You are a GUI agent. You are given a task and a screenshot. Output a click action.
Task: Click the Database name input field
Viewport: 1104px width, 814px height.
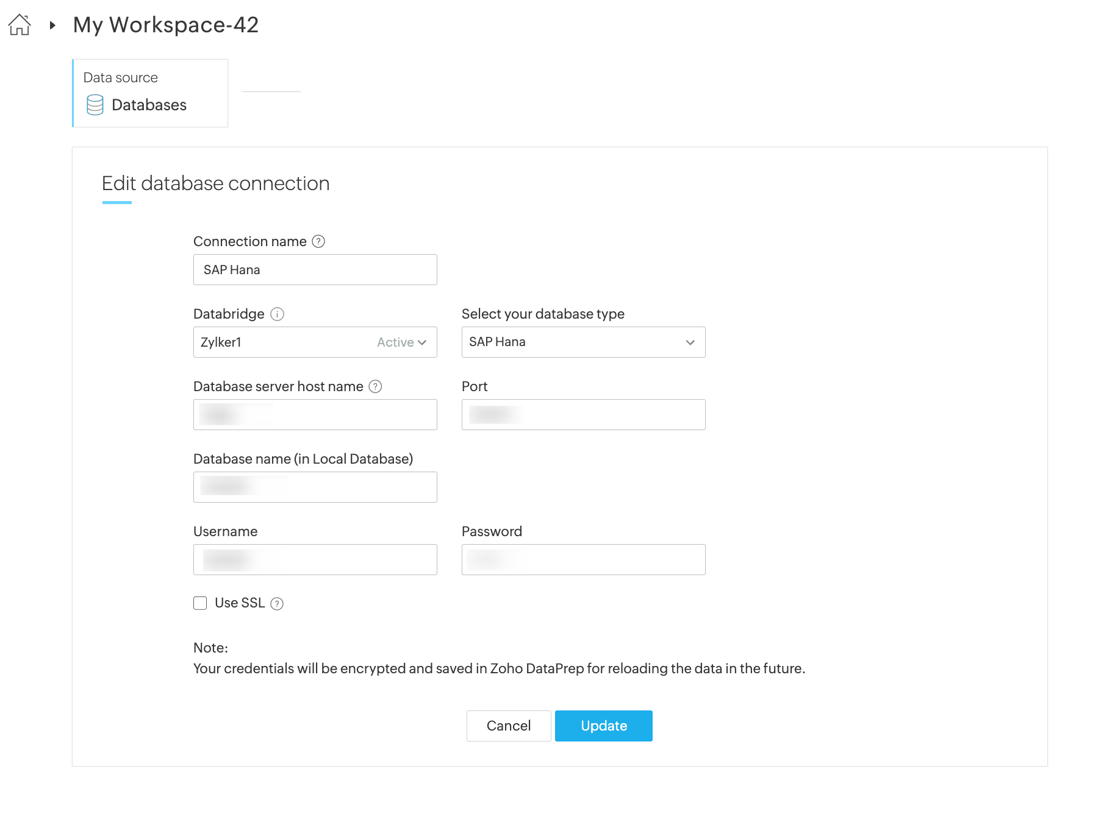[x=315, y=487]
